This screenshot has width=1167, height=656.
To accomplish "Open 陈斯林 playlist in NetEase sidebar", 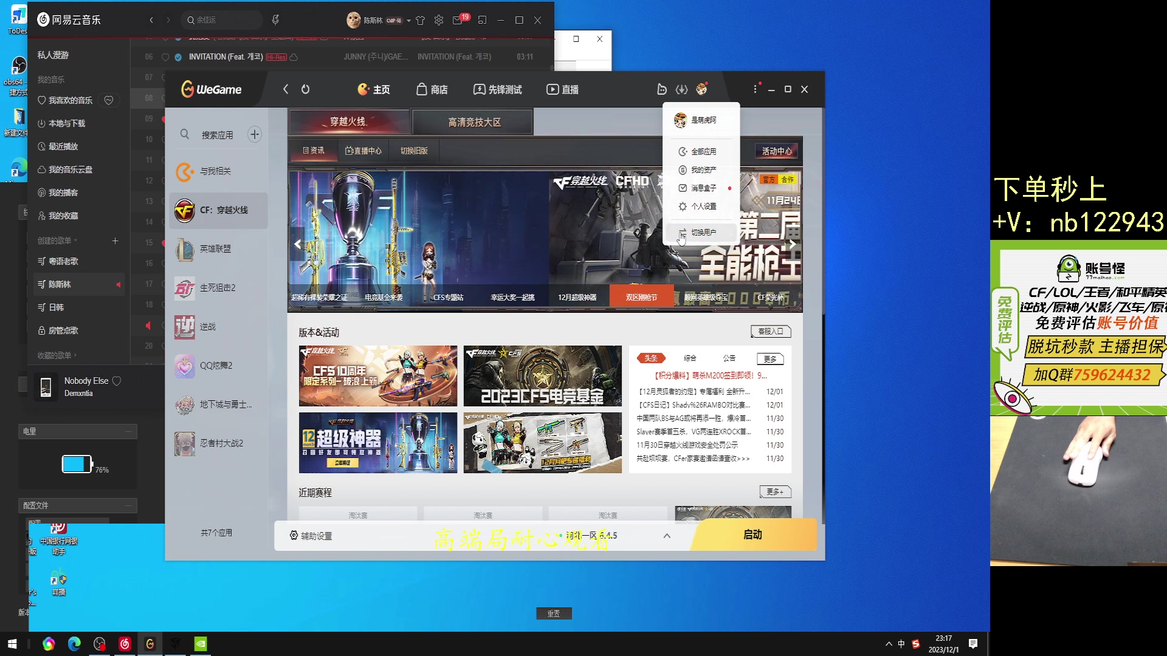I will [x=79, y=284].
